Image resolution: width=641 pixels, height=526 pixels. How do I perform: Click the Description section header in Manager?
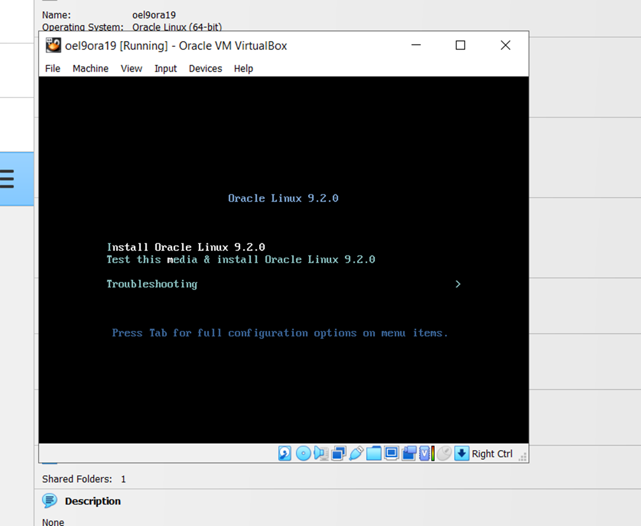pyautogui.click(x=93, y=501)
